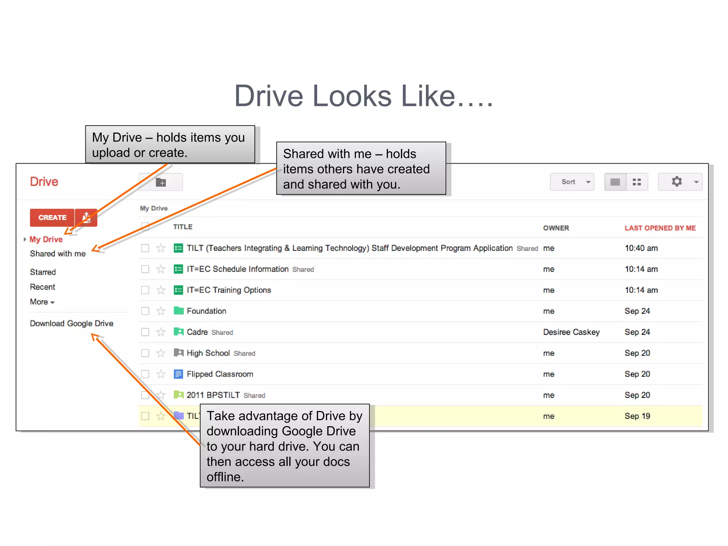Select My Drive in the sidebar
The height and width of the screenshot is (546, 728).
coord(46,239)
